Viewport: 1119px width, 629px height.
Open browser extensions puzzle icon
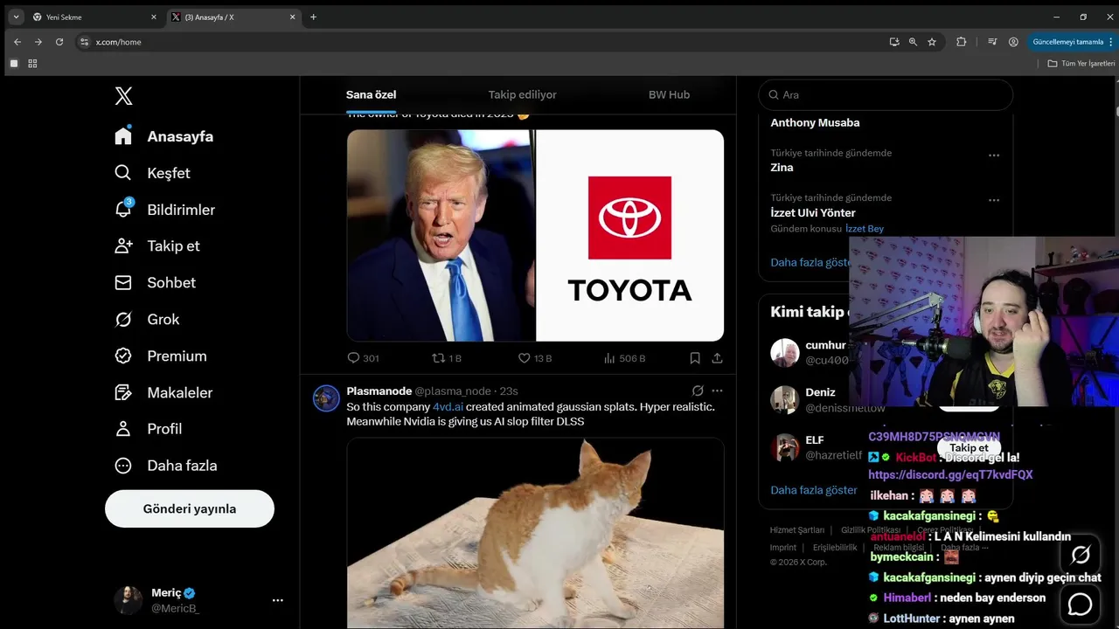pyautogui.click(x=962, y=42)
